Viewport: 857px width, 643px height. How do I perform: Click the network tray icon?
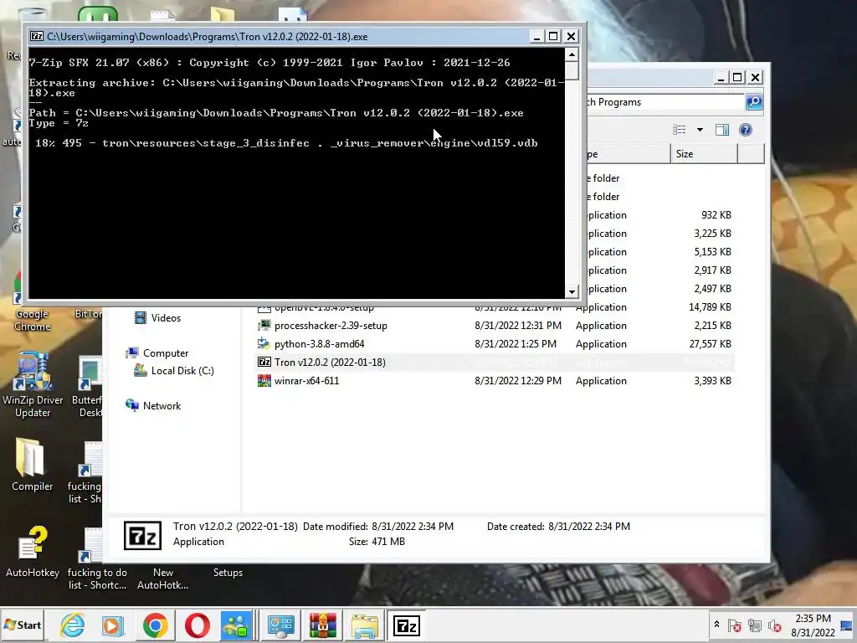755,625
